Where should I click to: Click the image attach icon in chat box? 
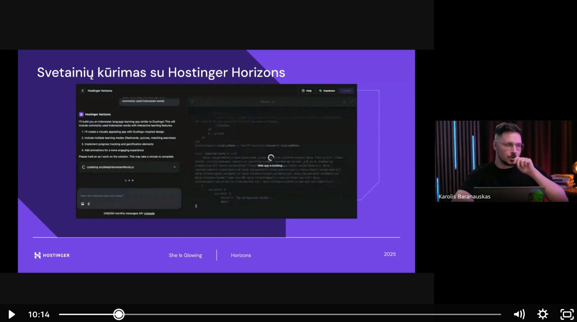pos(83,204)
